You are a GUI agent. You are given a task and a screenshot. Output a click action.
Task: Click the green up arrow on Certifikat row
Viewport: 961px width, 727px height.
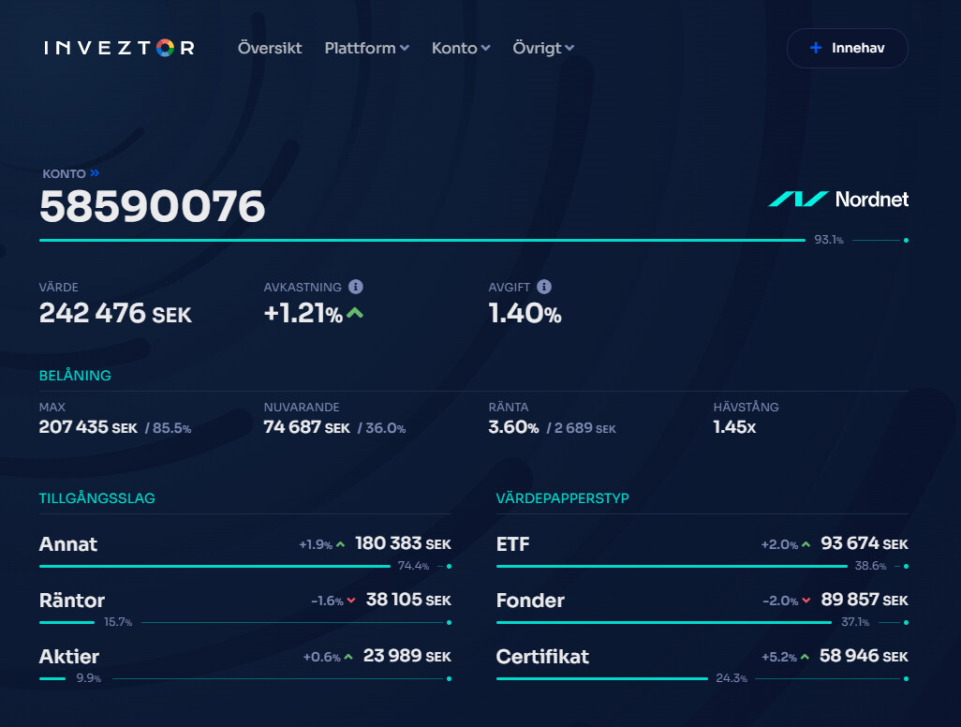click(x=806, y=657)
